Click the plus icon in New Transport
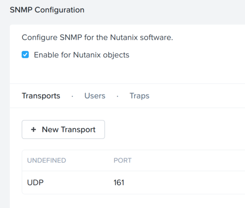 click(x=33, y=130)
